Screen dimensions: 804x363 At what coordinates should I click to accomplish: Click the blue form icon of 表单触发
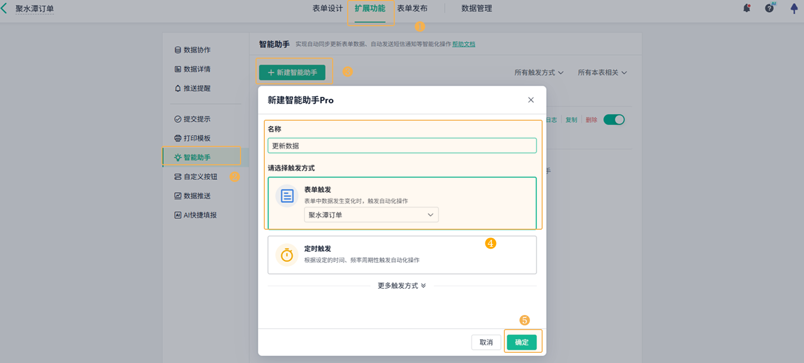[x=287, y=196]
